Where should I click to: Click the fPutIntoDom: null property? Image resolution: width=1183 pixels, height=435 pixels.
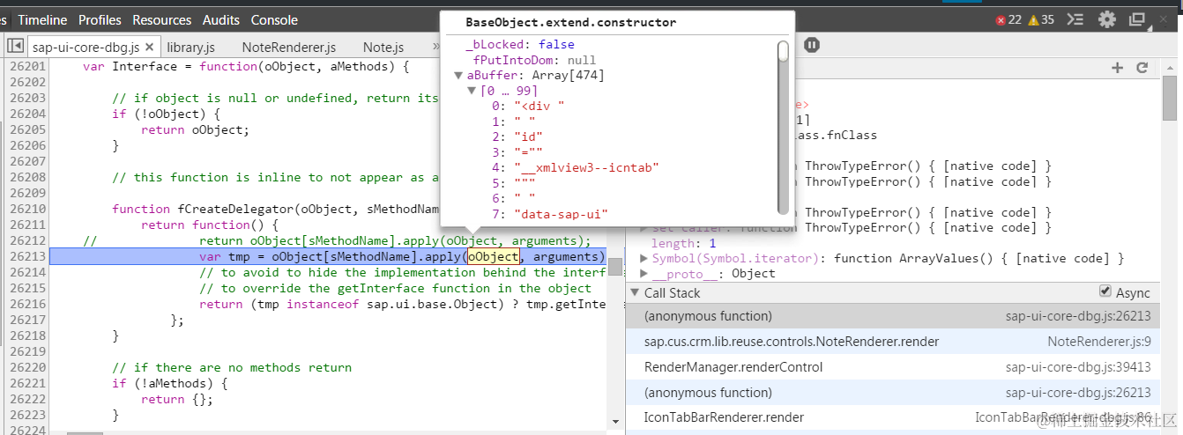point(535,60)
